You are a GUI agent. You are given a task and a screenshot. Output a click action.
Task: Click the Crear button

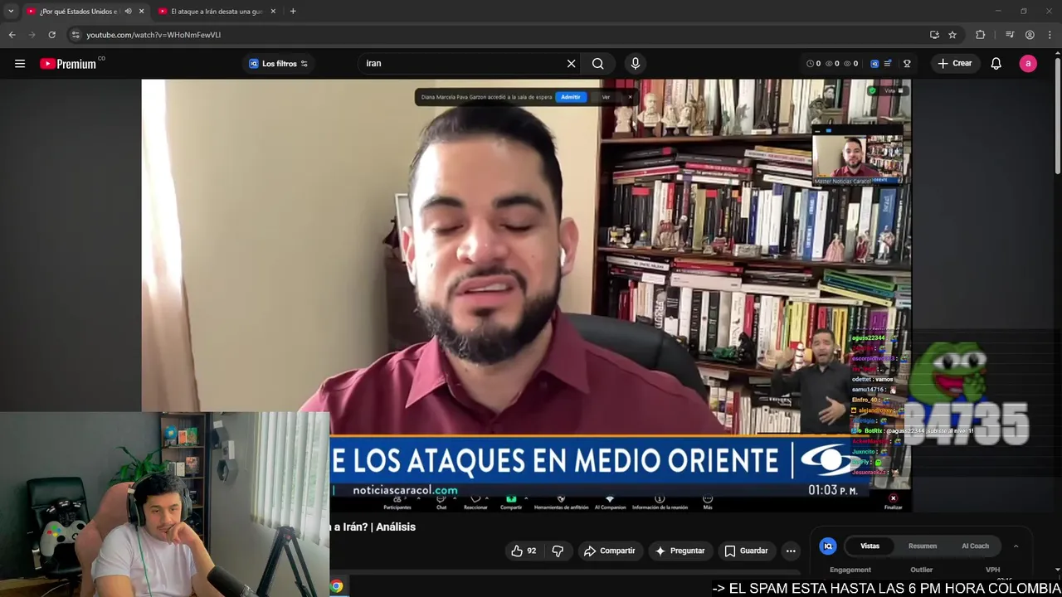point(955,64)
